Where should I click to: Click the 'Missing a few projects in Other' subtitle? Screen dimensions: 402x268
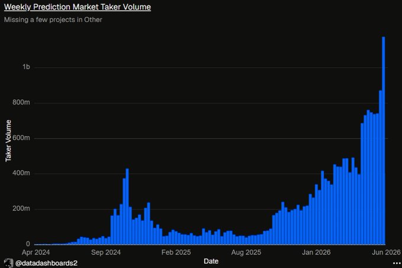[53, 19]
